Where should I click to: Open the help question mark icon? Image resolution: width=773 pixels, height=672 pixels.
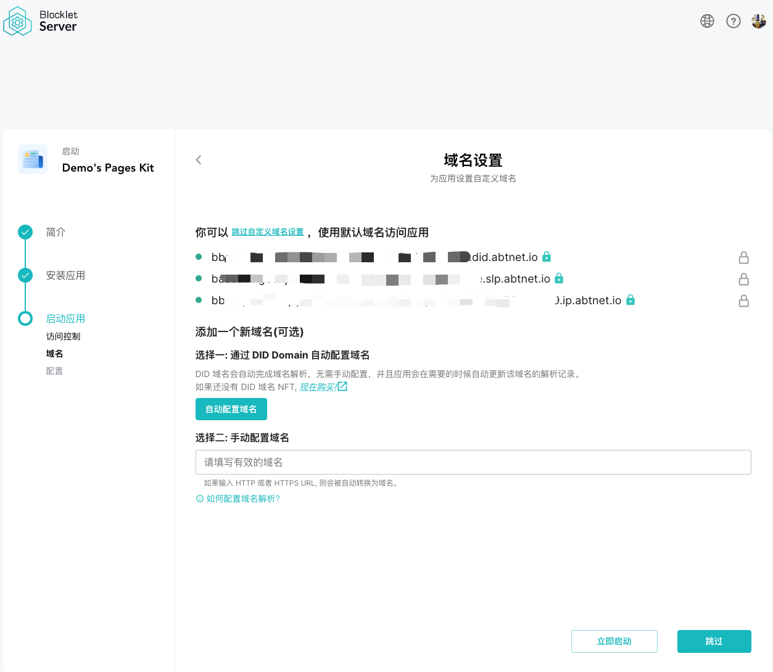733,21
